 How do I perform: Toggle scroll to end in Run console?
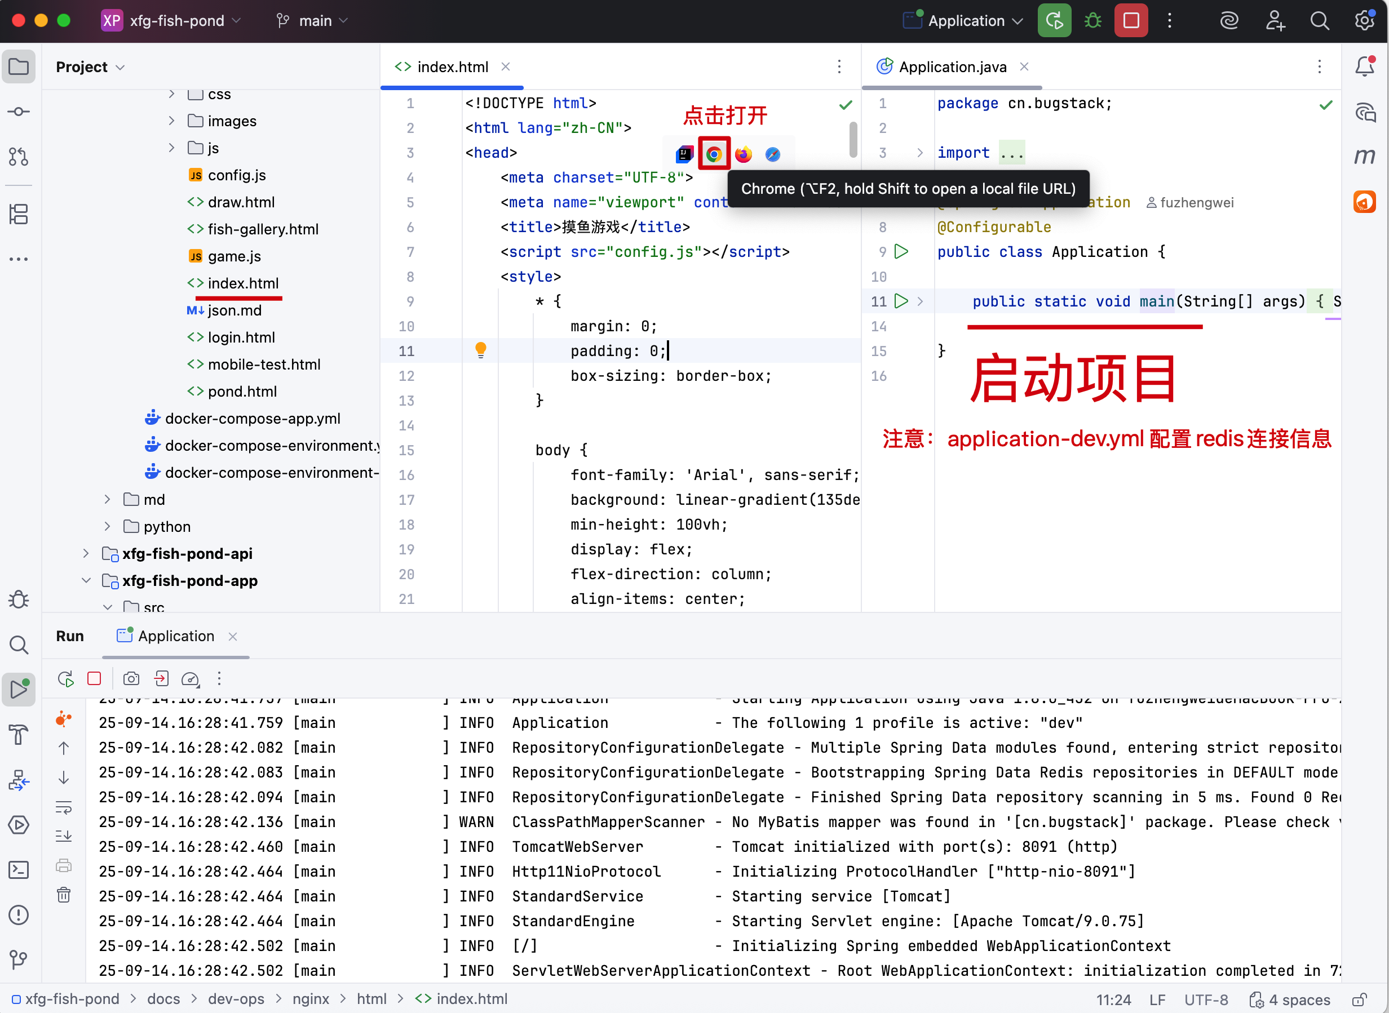pyautogui.click(x=64, y=837)
